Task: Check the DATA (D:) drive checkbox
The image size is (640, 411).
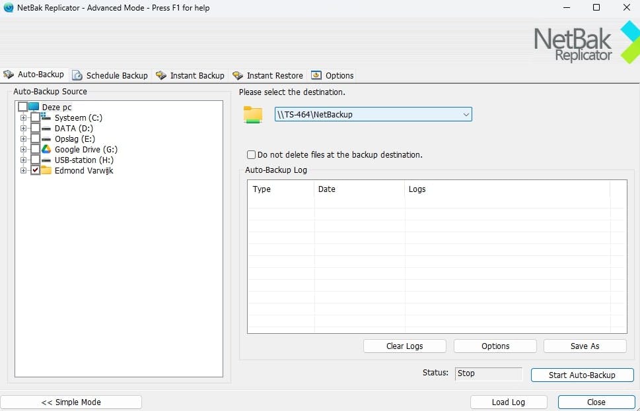Action: coord(36,129)
